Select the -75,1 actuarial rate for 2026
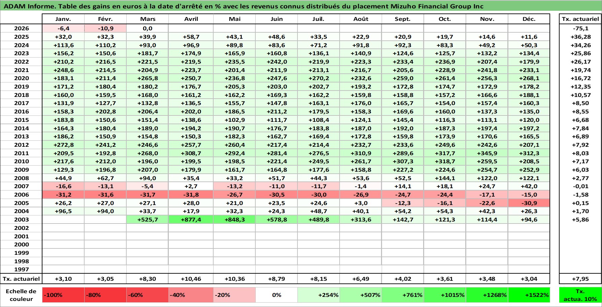The width and height of the screenshot is (602, 307). (x=580, y=29)
